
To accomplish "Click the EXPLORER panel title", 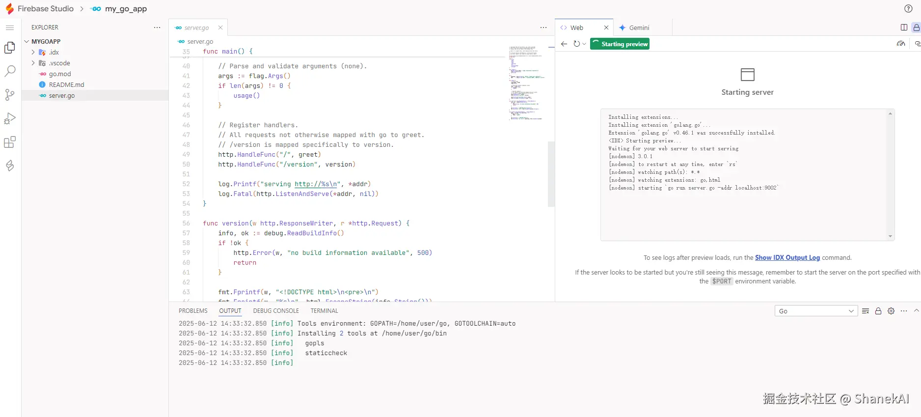I will (45, 28).
